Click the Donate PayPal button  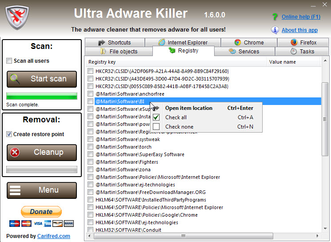[41, 212]
